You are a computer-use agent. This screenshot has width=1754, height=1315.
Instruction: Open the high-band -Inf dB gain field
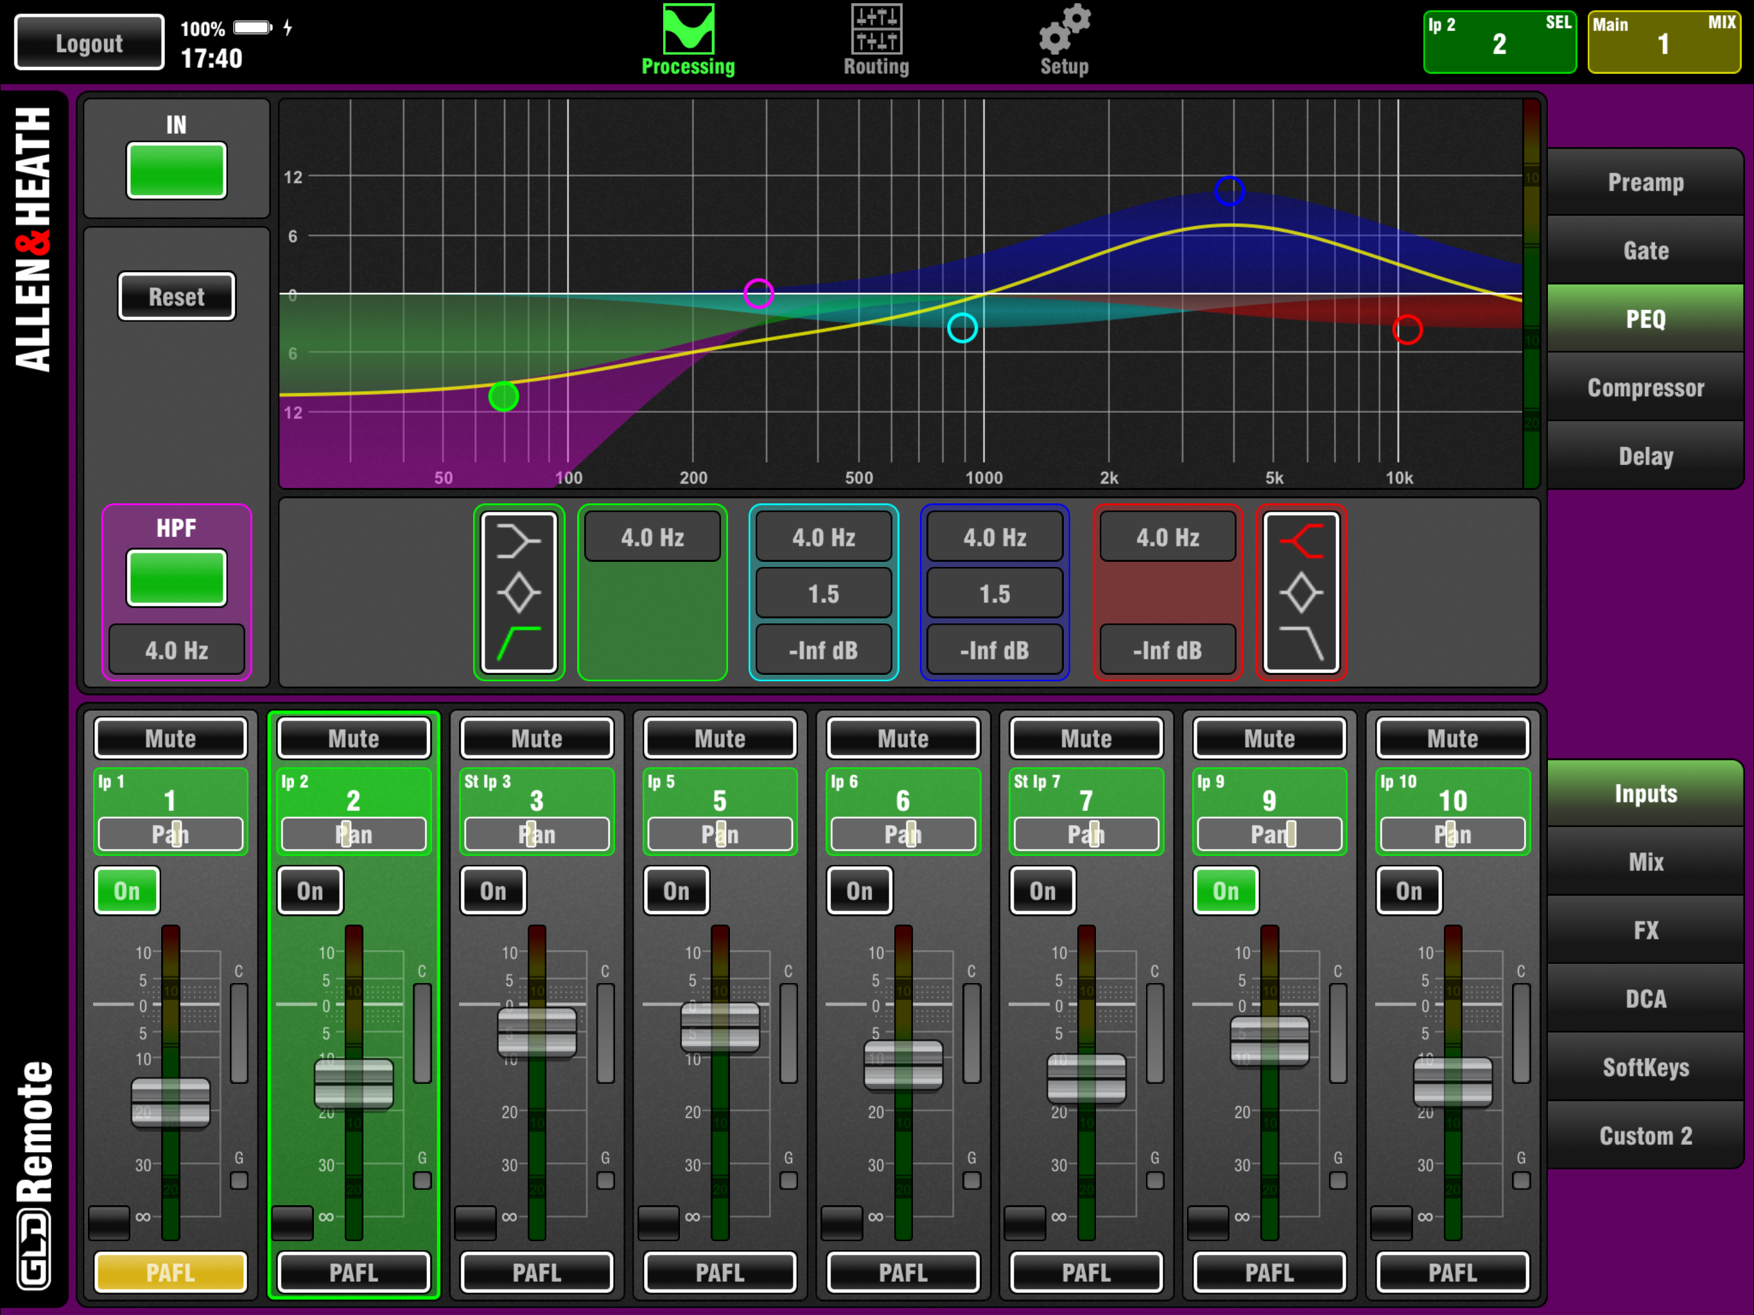(x=1167, y=650)
